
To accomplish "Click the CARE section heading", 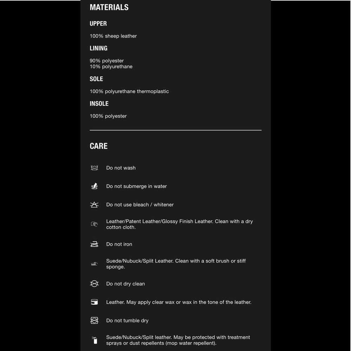I will coord(99,146).
